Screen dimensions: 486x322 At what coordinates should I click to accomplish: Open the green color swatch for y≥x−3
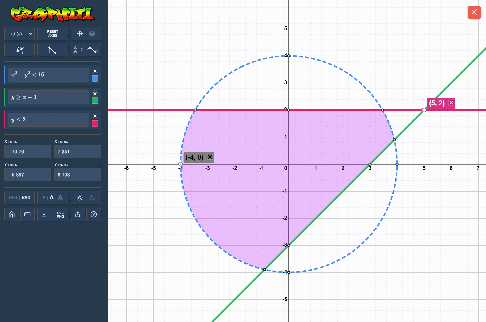pos(95,101)
